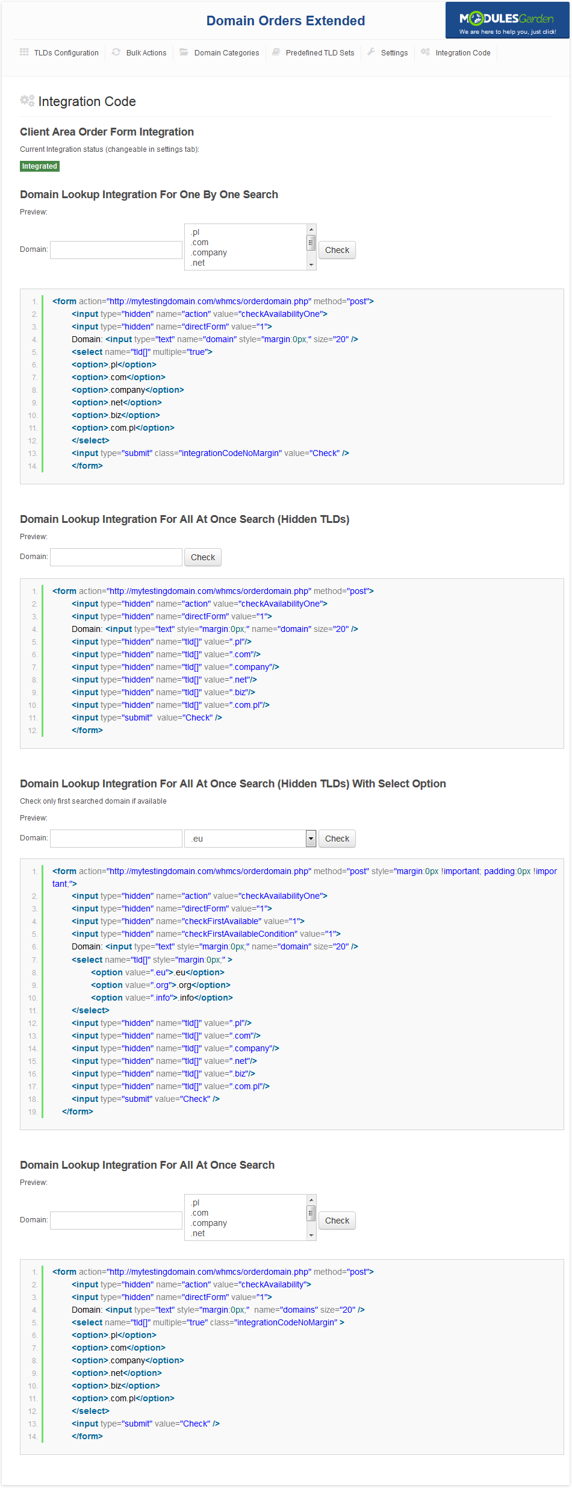Click the scrollbar thumb of the One By One TLD list
The height and width of the screenshot is (1488, 572).
tap(311, 243)
